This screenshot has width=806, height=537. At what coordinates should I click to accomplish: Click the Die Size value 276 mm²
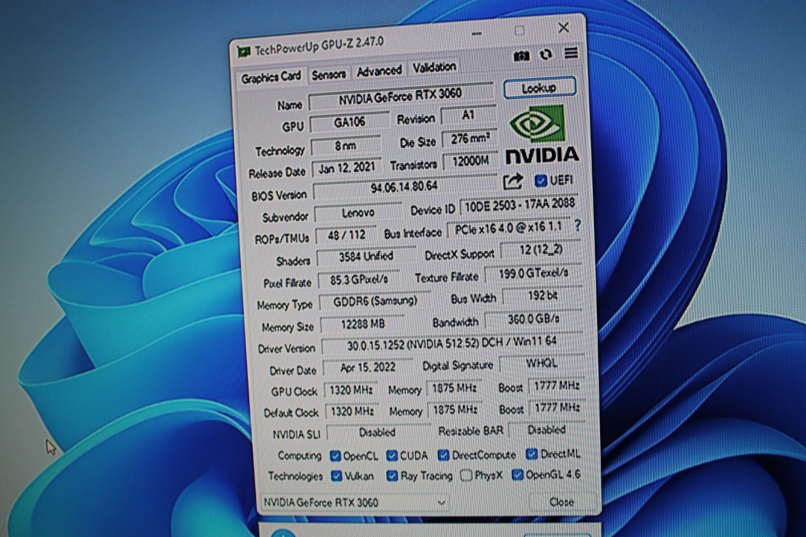pos(469,139)
